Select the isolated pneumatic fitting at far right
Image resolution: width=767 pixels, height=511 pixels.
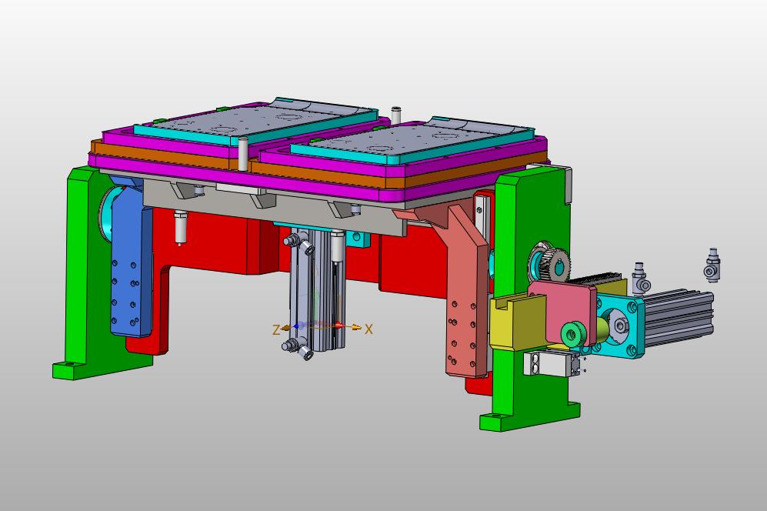pos(712,265)
